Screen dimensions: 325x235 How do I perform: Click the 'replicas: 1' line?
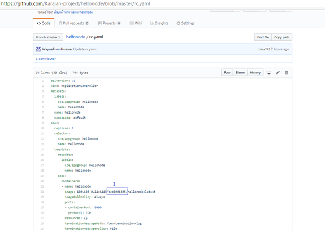64,128
